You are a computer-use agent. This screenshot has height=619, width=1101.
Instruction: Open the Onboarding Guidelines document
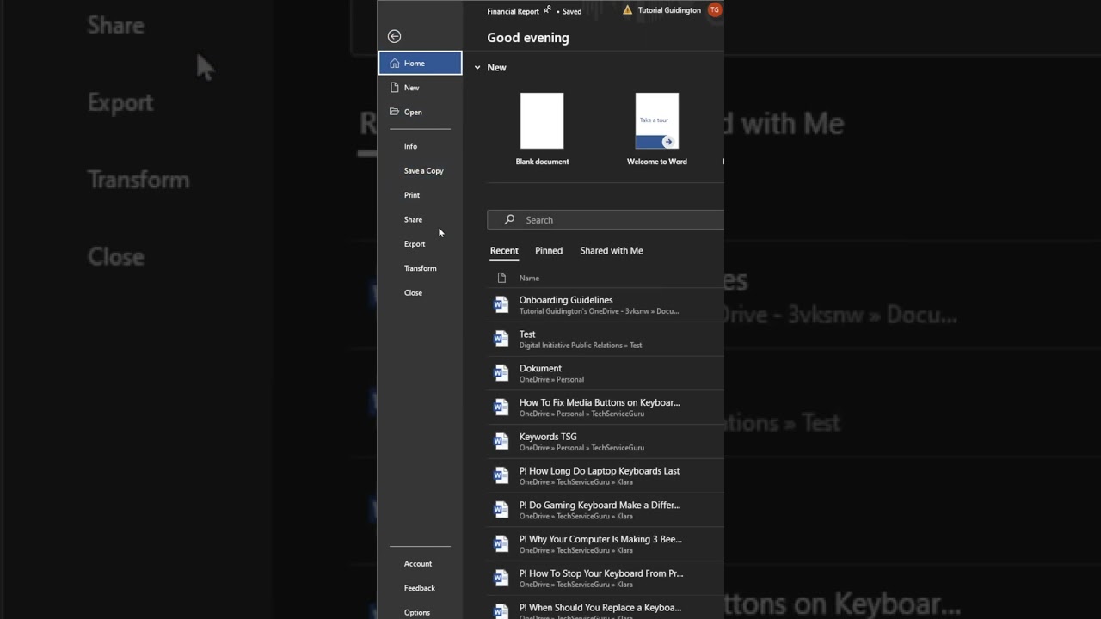tap(606, 305)
